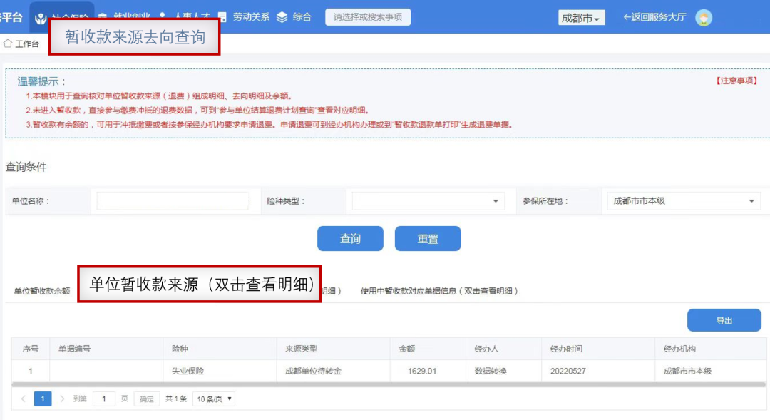
Task: Click the 劳动关系 document icon
Action: pos(223,16)
